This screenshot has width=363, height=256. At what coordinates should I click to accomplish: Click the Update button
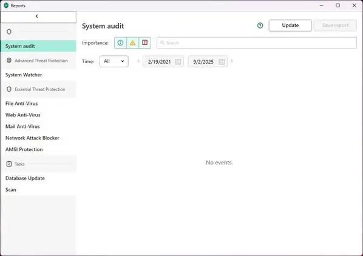click(290, 25)
